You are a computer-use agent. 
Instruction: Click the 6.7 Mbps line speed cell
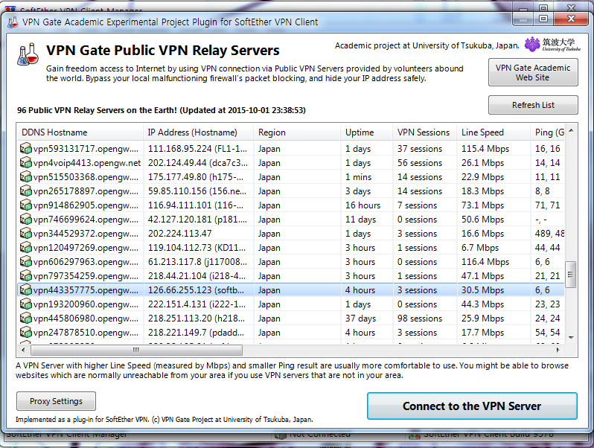coord(480,247)
